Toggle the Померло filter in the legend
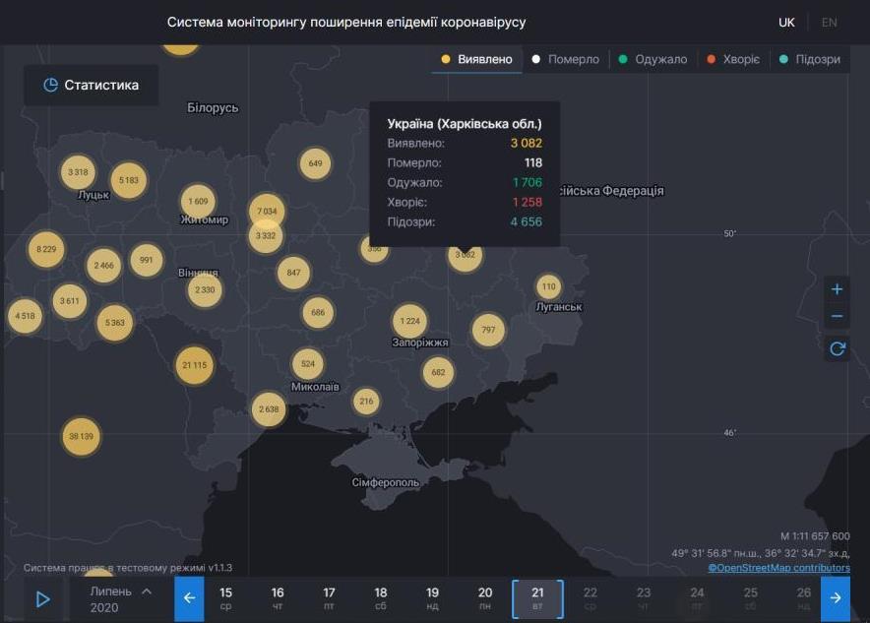The width and height of the screenshot is (870, 623). coord(566,58)
